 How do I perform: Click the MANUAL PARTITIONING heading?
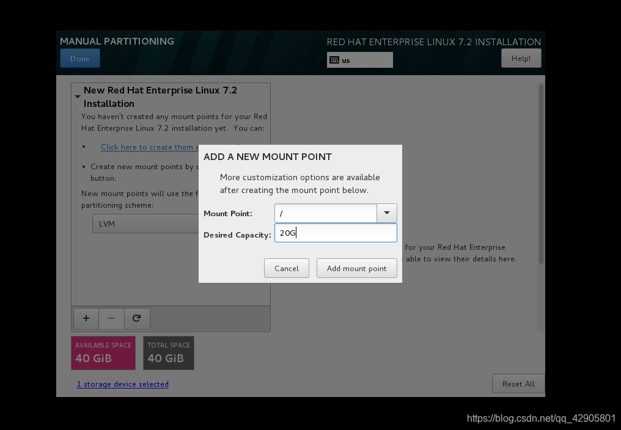pos(117,41)
